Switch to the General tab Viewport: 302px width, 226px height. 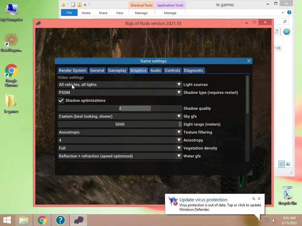click(97, 70)
